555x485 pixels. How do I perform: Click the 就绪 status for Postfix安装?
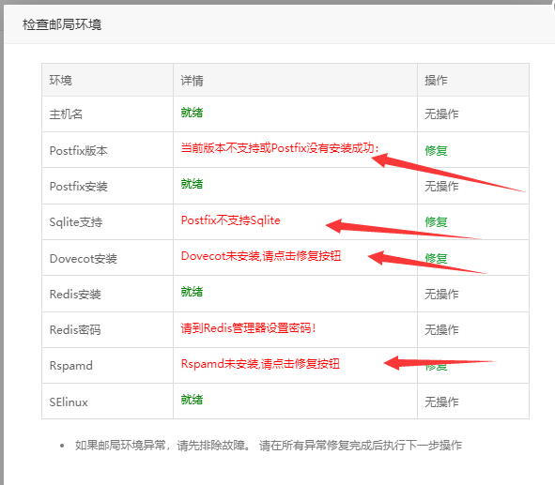(192, 184)
